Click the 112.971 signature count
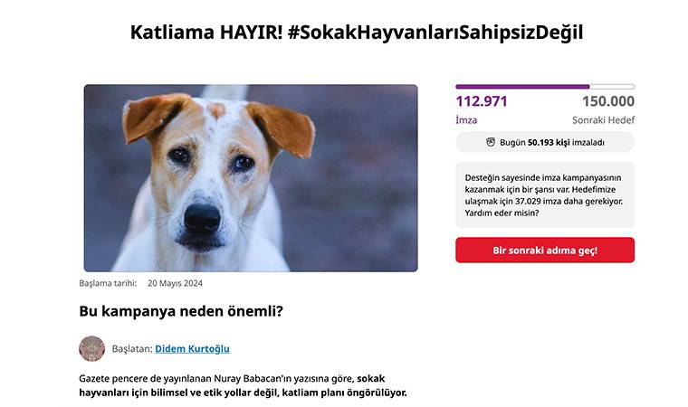Image resolution: width=688 pixels, height=407 pixels. point(482,101)
